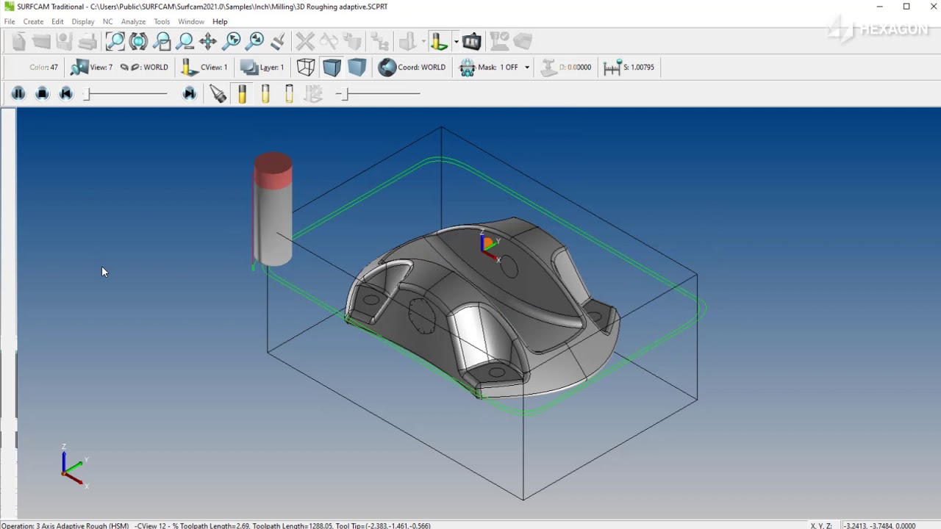The image size is (941, 529).
Task: Click the zoom previous arrow-magnifier icon
Action: (x=232, y=42)
